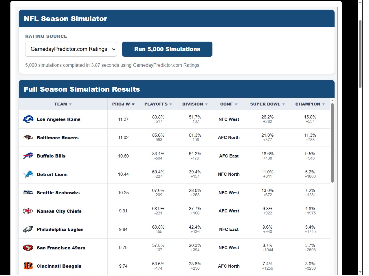Viewport: 369px width, 276px height.
Task: Sort by PLAYOFFS column header
Action: coord(158,104)
